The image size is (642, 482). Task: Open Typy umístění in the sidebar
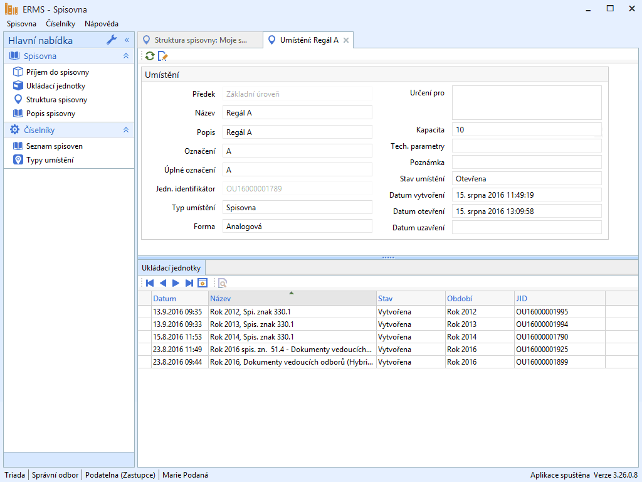pos(50,160)
